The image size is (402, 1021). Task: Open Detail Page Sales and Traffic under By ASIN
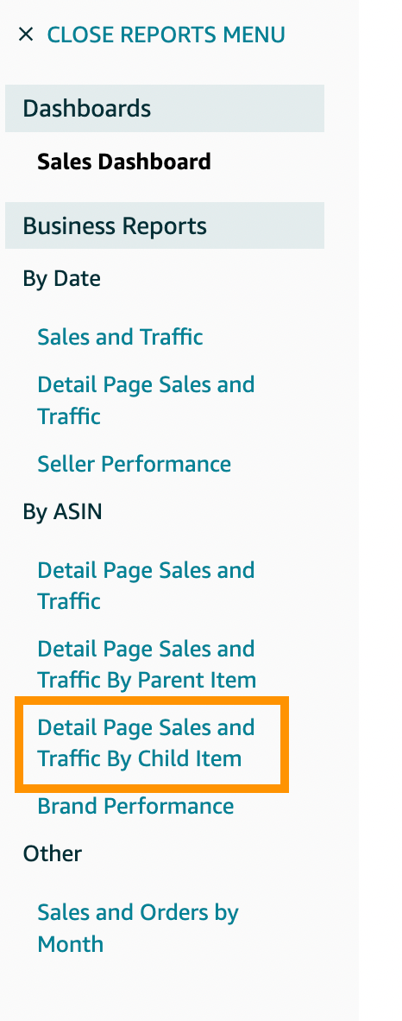[146, 586]
